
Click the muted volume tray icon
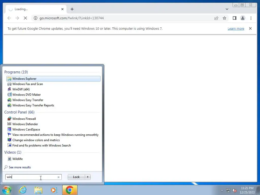click(x=234, y=190)
